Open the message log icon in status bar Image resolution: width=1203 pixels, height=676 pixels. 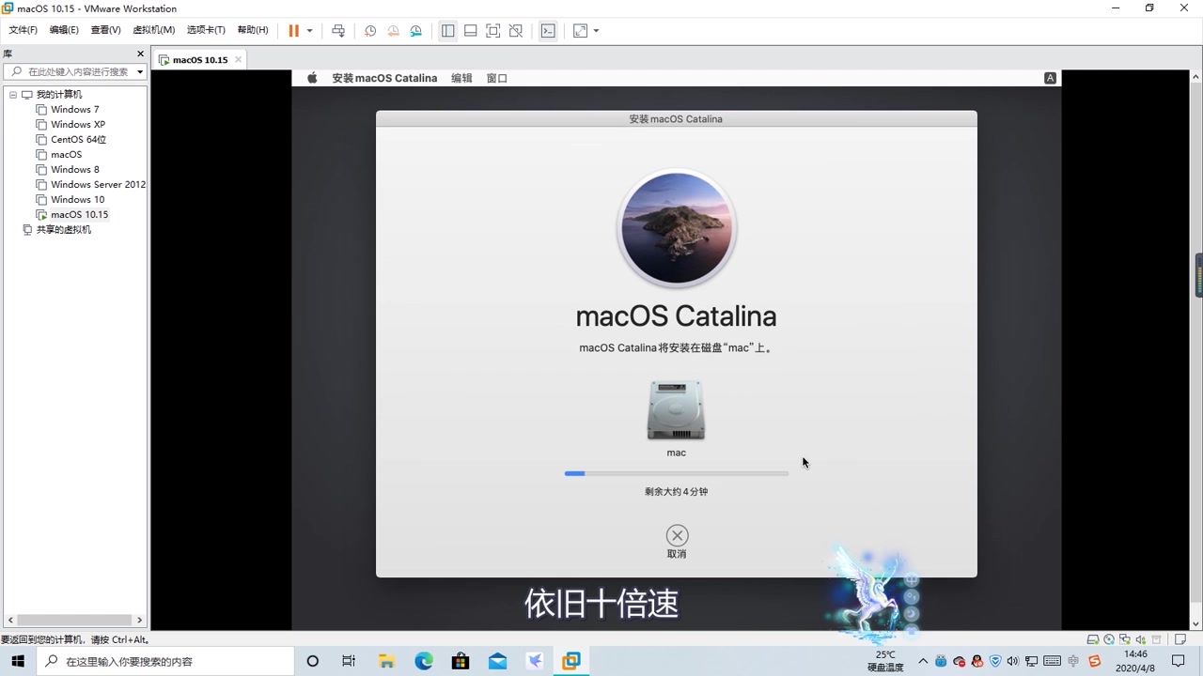point(1180,639)
